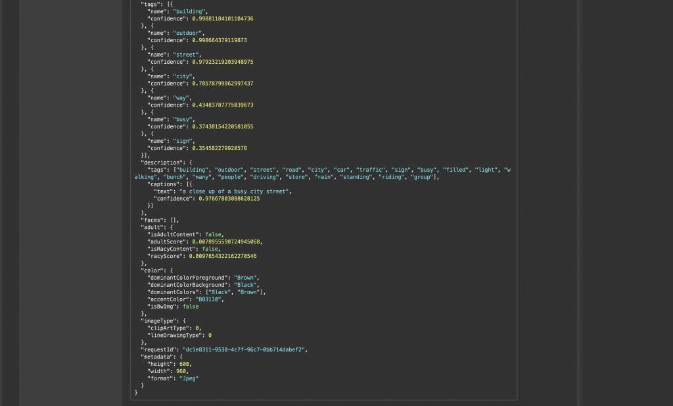Viewport: 673px width, 406px height.
Task: Click the city confidence value 0.78578799962997437
Action: (222, 84)
